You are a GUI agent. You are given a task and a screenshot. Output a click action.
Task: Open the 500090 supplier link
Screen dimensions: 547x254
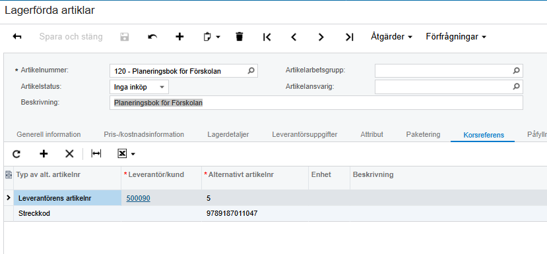[138, 198]
